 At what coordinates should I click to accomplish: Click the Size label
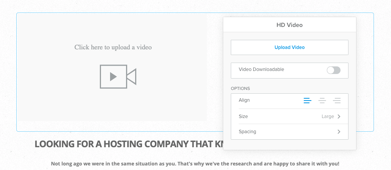pos(243,116)
